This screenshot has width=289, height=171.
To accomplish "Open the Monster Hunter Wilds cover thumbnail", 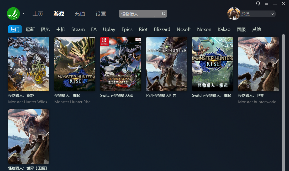I will 29,64.
